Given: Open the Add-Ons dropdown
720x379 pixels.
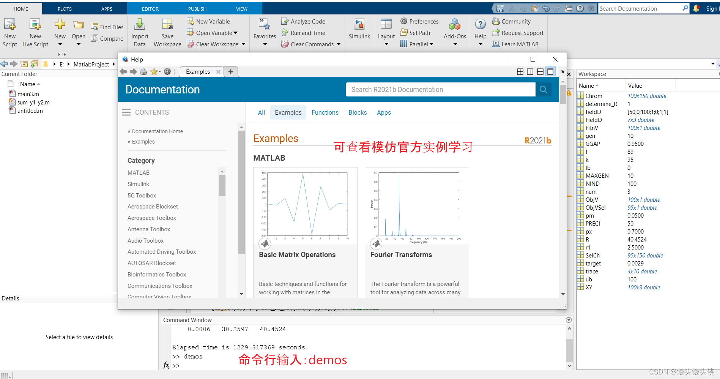Looking at the screenshot, I should 455,44.
